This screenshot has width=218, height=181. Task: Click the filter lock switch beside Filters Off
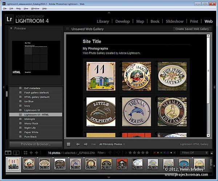click(212, 153)
